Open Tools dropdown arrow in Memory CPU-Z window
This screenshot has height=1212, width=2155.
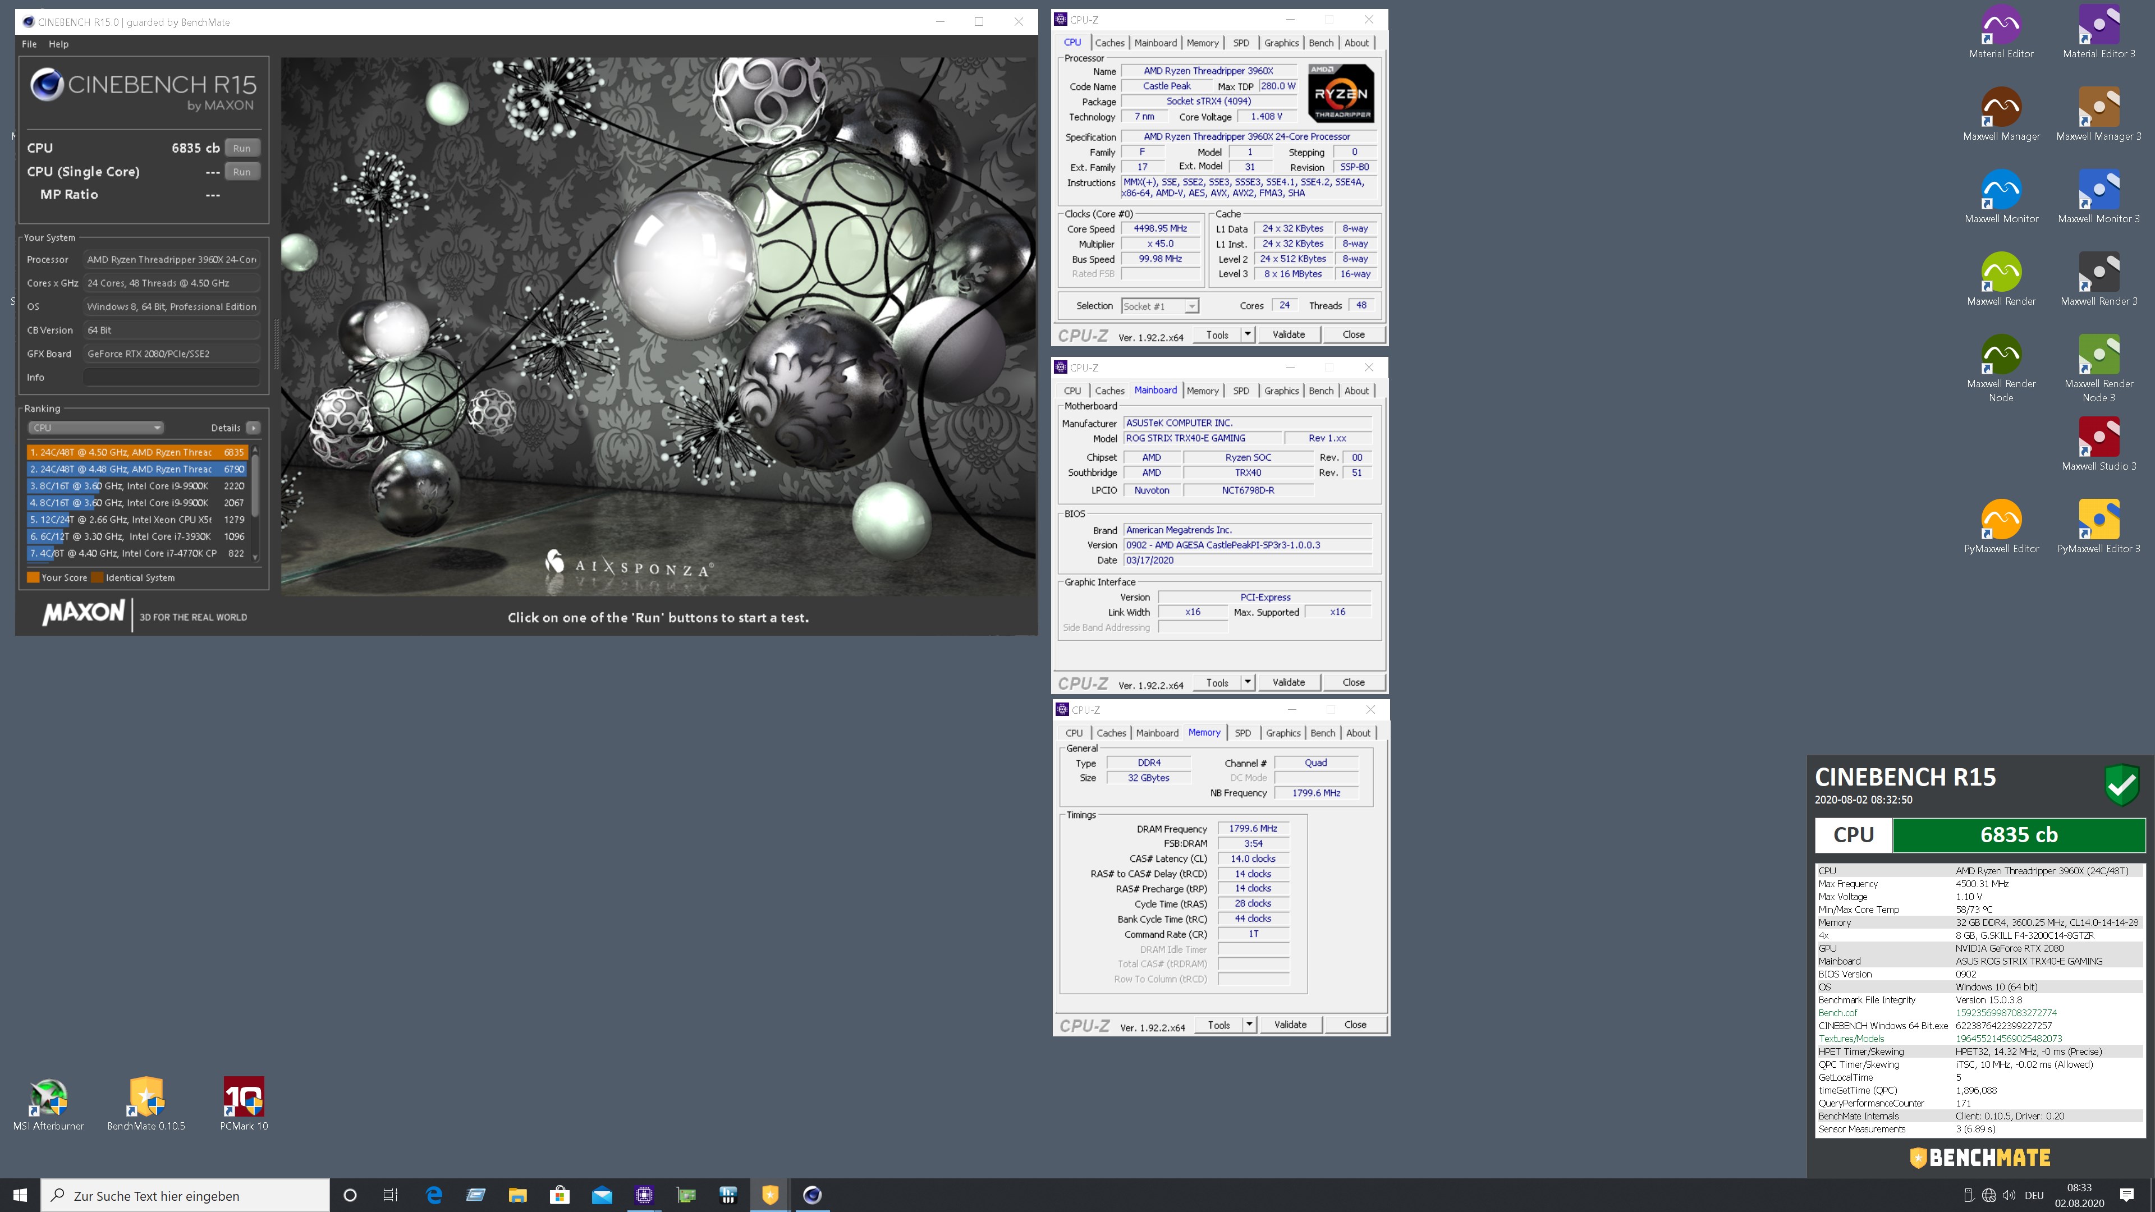[1249, 1025]
